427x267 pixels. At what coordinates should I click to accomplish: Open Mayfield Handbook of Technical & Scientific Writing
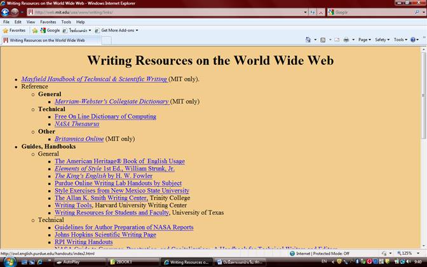coord(94,79)
